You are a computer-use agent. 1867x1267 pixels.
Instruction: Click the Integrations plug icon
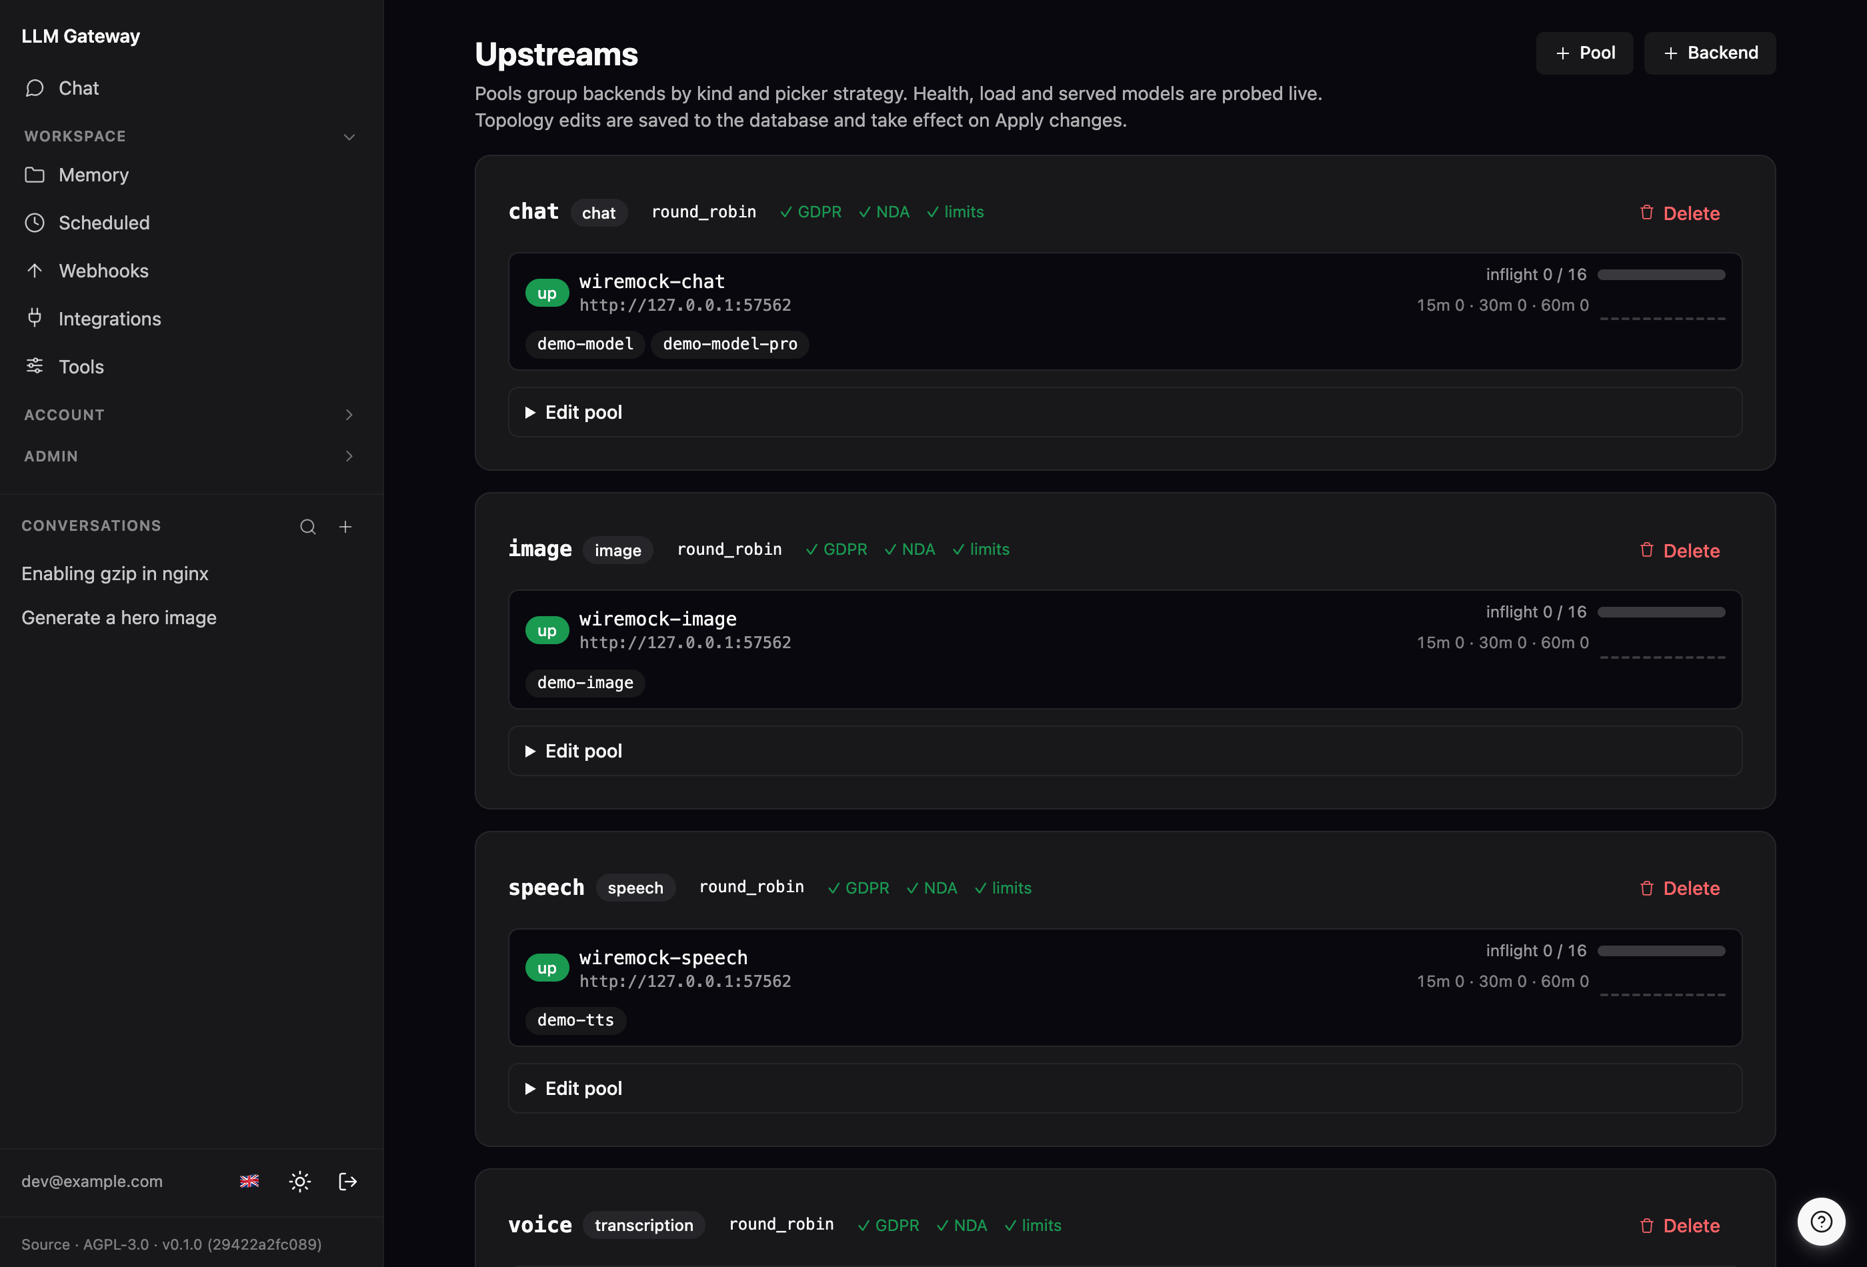(35, 318)
